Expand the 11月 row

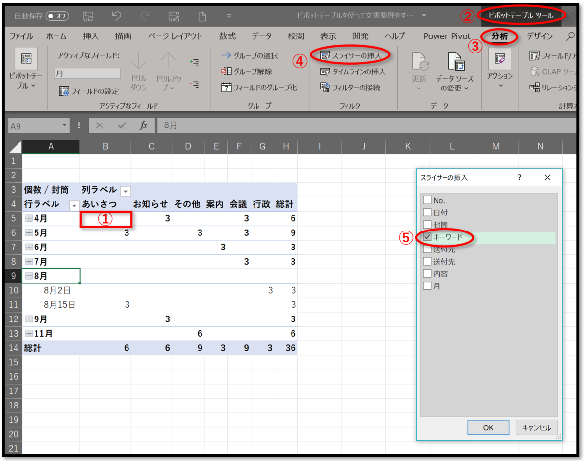point(29,334)
